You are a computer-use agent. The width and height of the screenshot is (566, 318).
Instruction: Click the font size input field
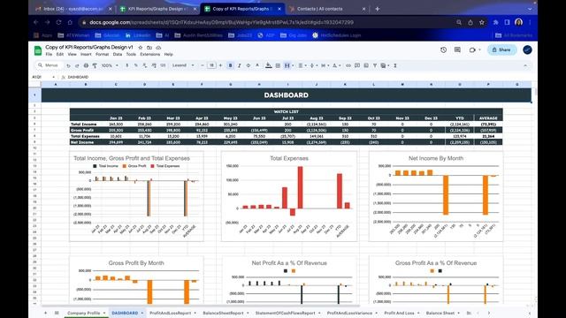click(211, 65)
